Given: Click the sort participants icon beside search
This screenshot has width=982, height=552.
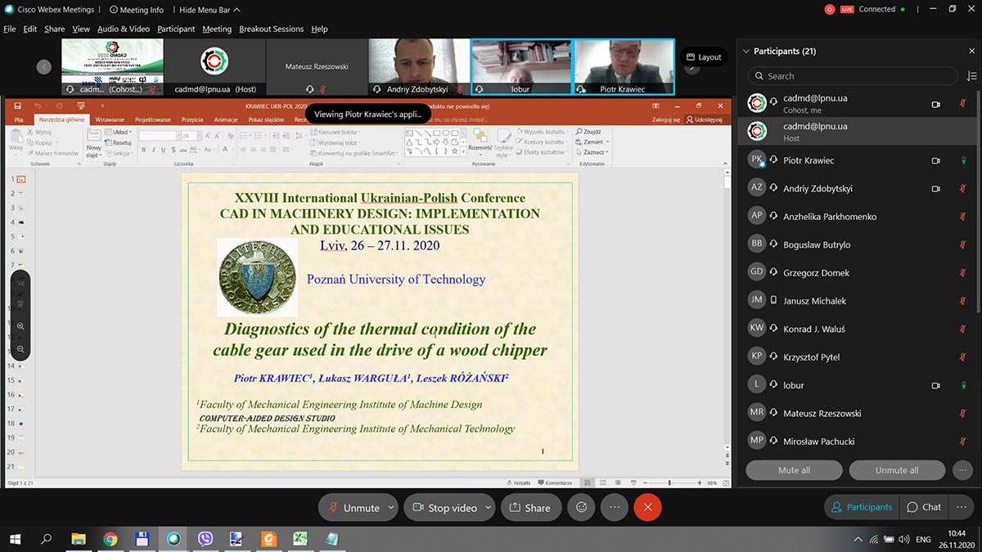Looking at the screenshot, I should [971, 76].
